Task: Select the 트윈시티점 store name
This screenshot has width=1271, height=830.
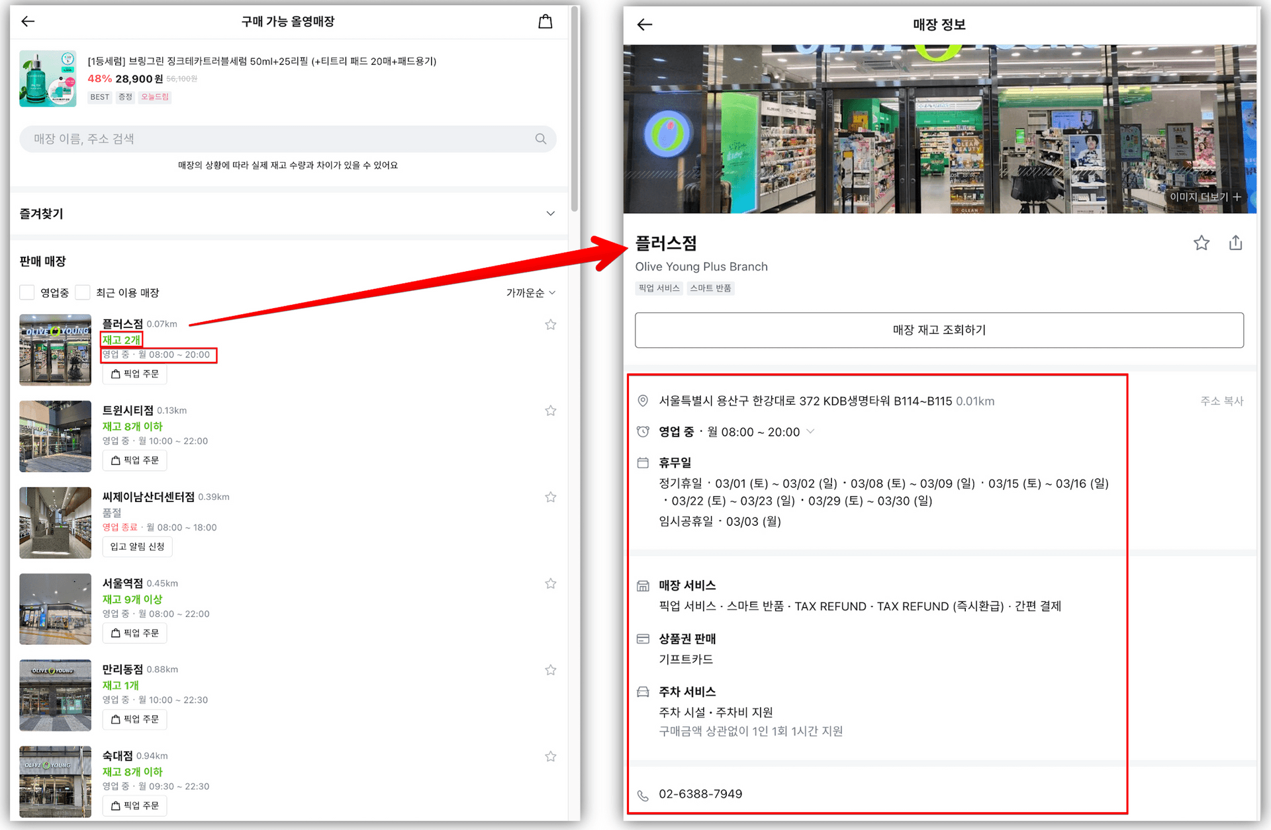Action: coord(128,410)
